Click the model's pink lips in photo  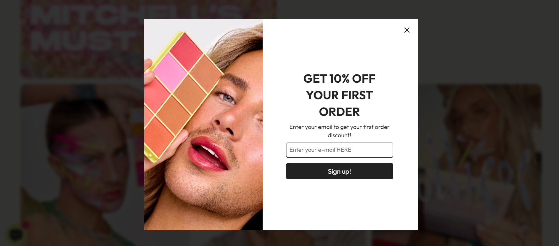[x=209, y=154]
